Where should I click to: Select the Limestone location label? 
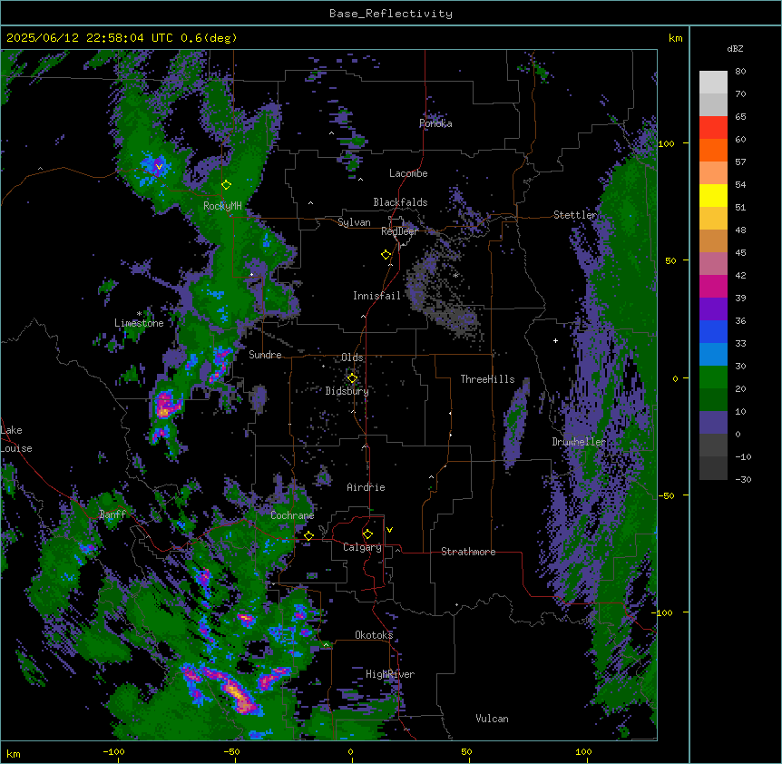pos(139,323)
